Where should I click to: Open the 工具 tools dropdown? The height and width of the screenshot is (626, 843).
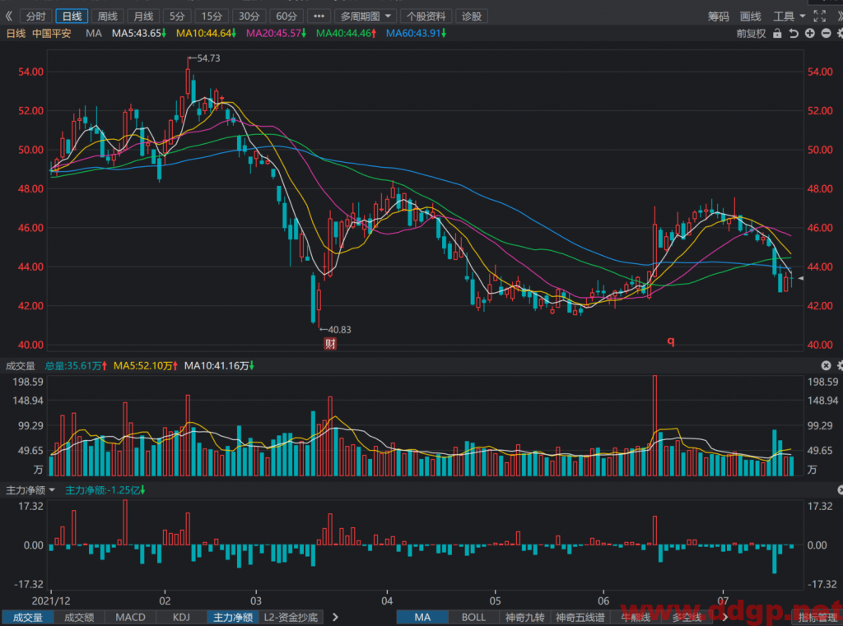pos(789,16)
